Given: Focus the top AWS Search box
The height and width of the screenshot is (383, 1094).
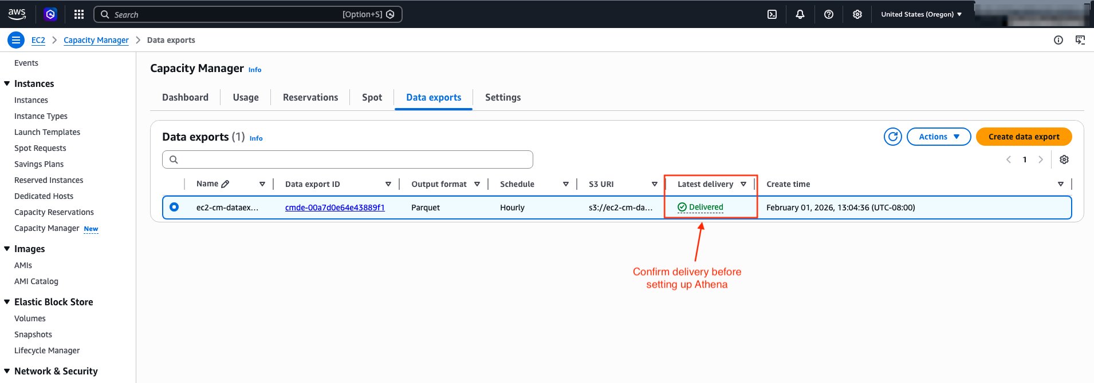Looking at the screenshot, I should (248, 14).
